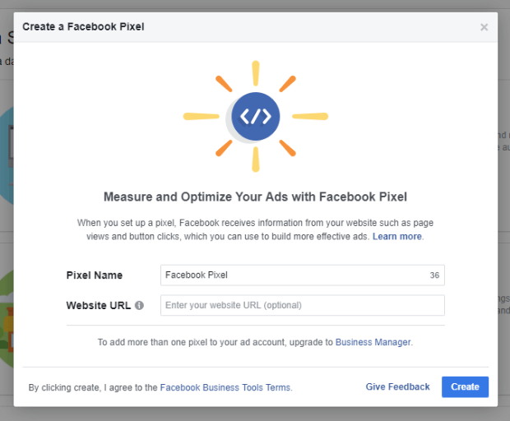The image size is (510, 421).
Task: Click the pixel description paragraph text
Action: click(255, 229)
